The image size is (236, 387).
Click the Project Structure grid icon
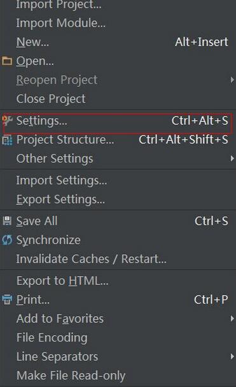(x=7, y=140)
